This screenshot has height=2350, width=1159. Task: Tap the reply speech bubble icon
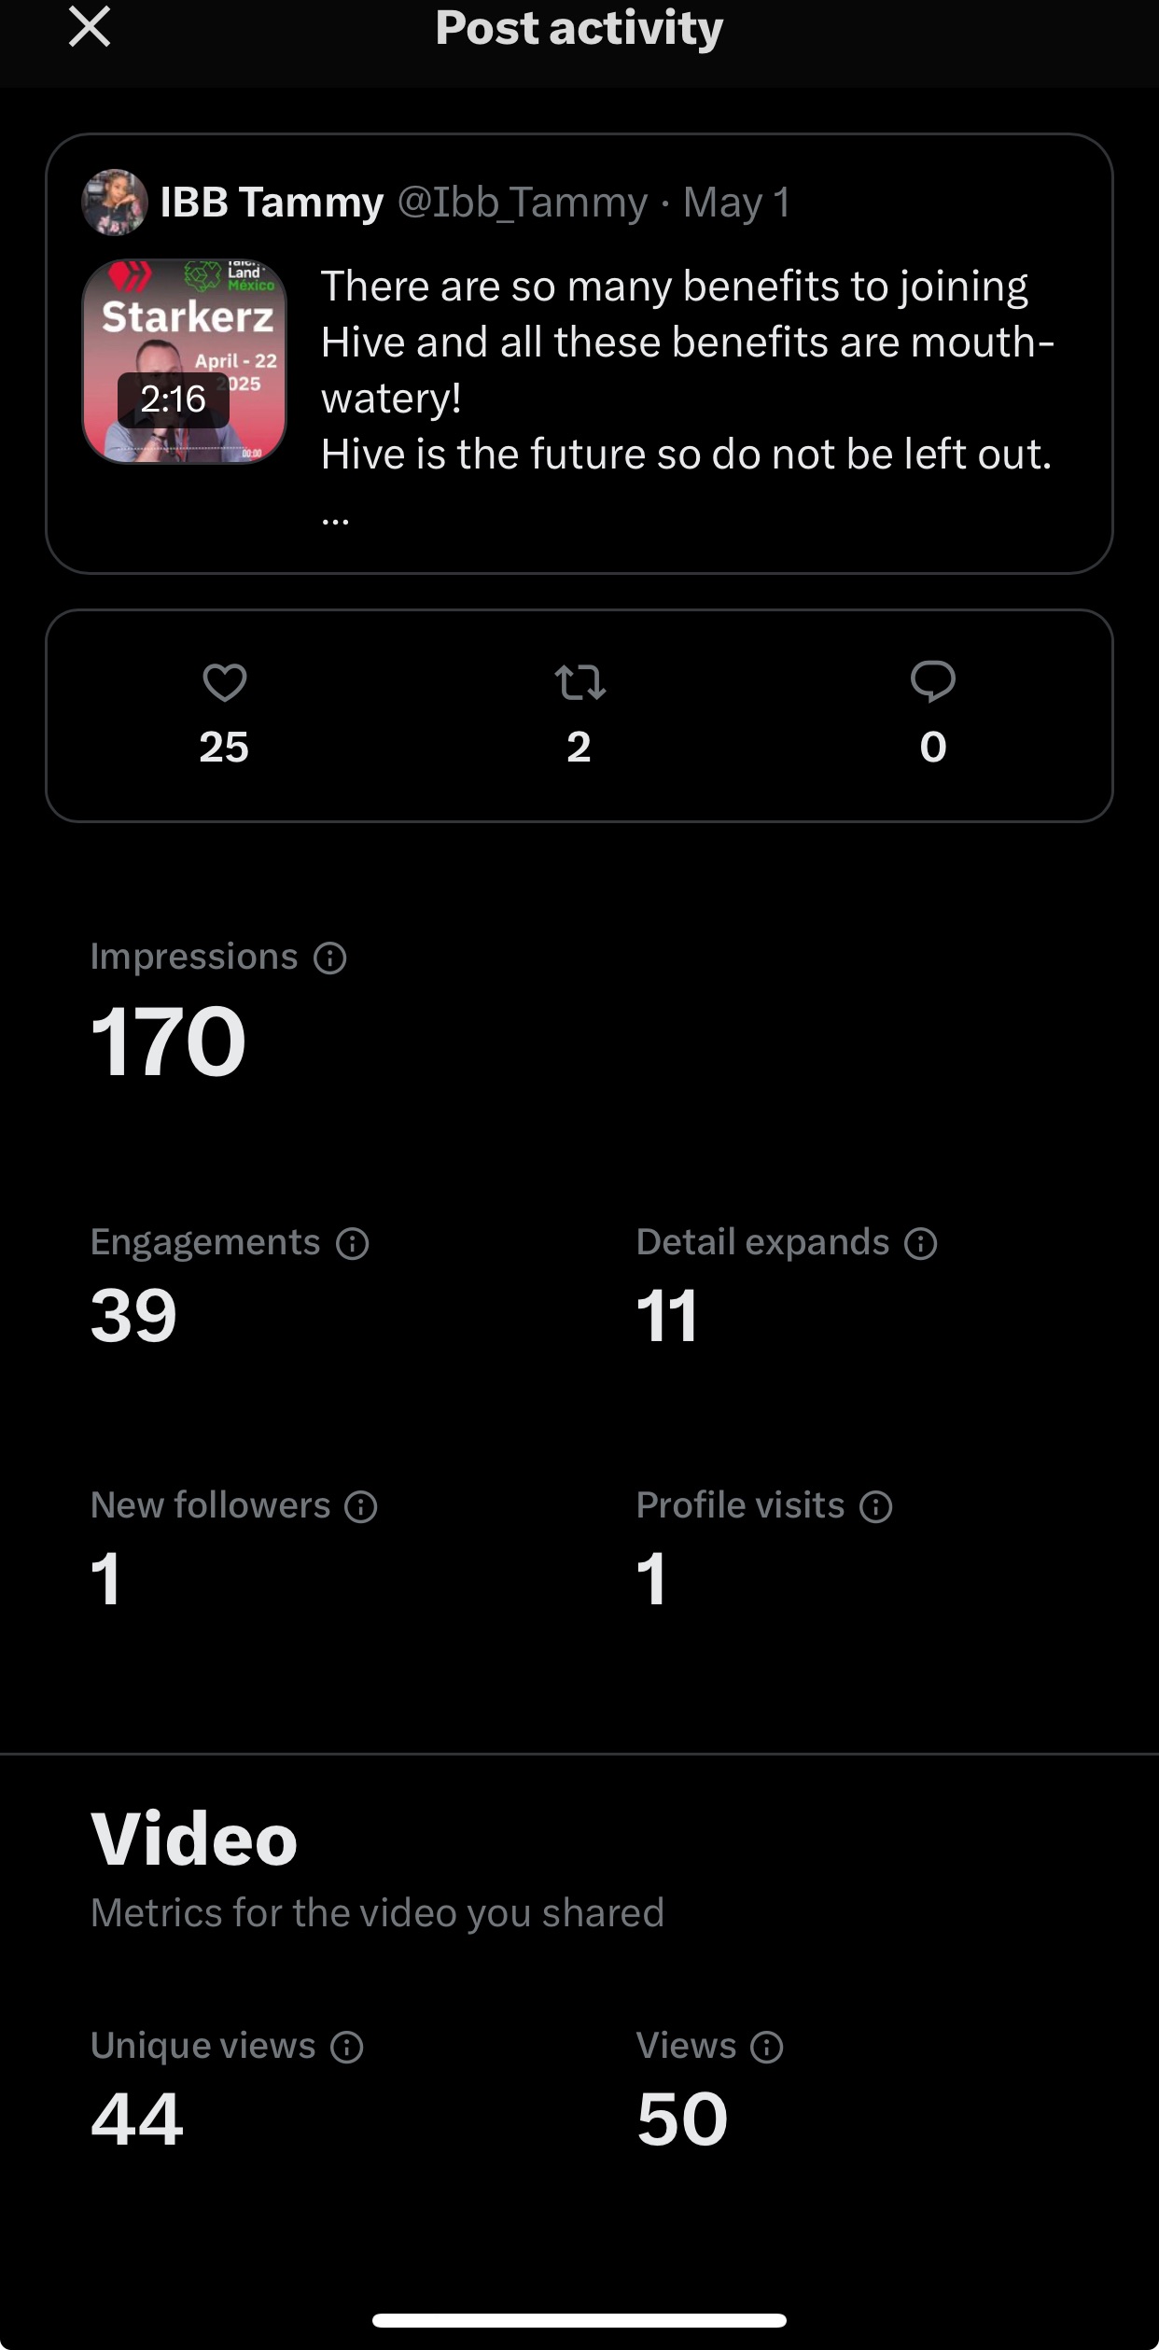(933, 682)
